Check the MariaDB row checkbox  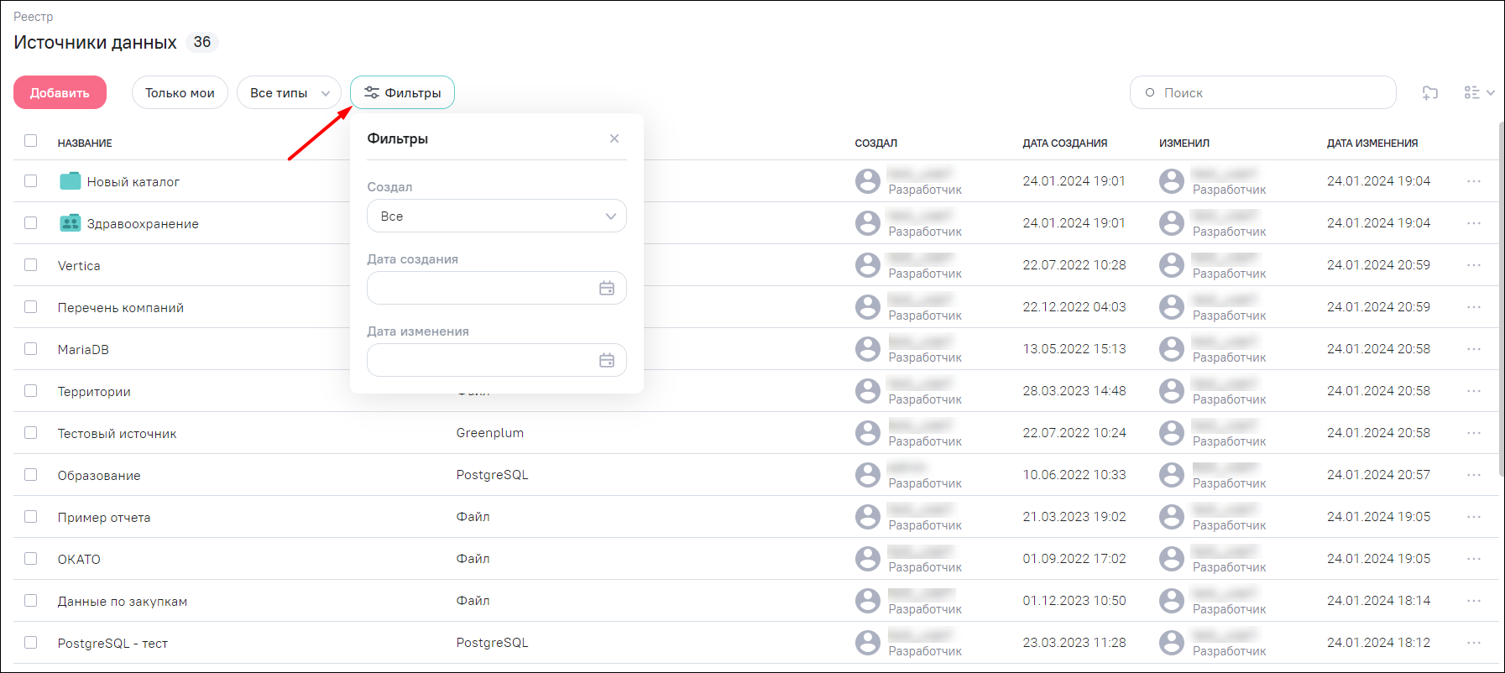coord(31,349)
